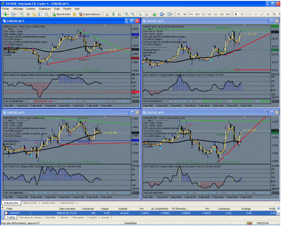
Task: Open the Graphiques menu
Action: pyautogui.click(x=45, y=9)
